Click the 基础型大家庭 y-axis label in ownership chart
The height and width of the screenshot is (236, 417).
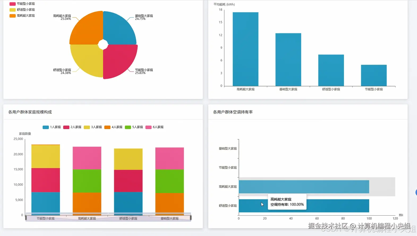pyautogui.click(x=228, y=148)
